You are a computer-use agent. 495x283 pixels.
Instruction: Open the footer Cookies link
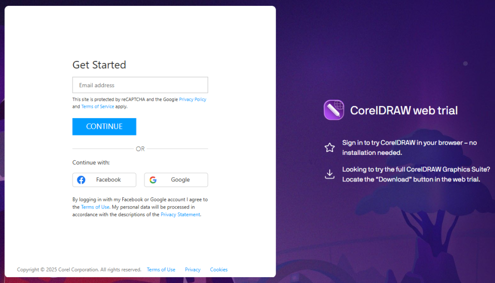click(219, 269)
